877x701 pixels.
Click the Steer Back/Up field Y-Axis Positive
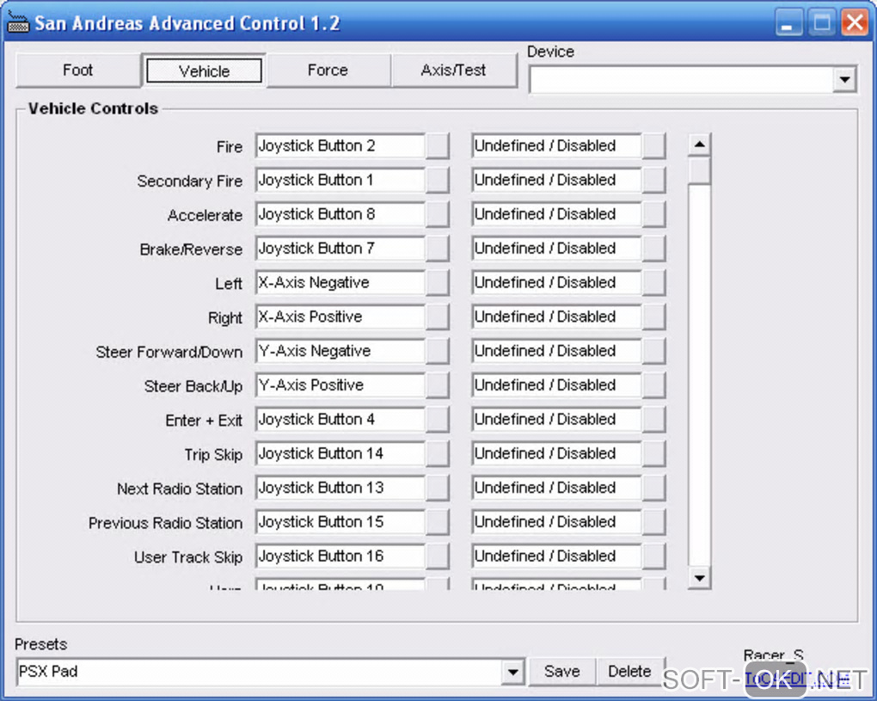tap(340, 385)
